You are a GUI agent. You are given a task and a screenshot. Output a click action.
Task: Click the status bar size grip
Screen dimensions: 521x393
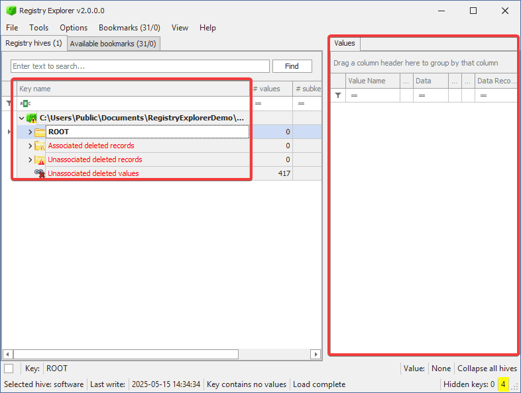tap(516, 387)
